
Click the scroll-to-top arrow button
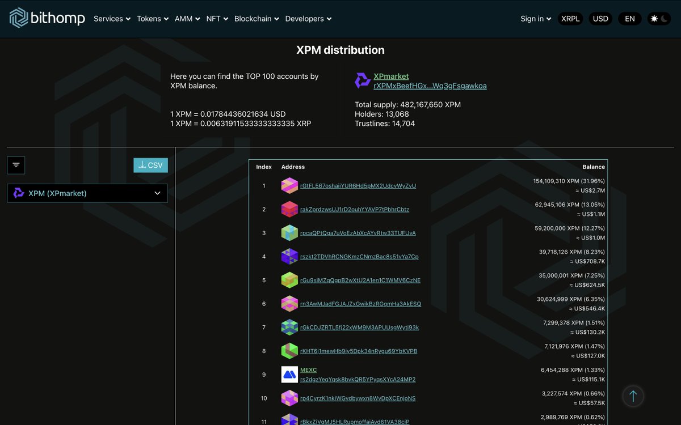click(633, 396)
